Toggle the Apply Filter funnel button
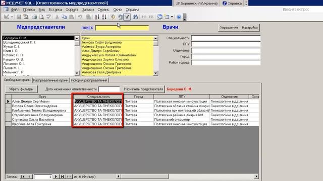Screen dimensions: 323x181 click(x=127, y=17)
